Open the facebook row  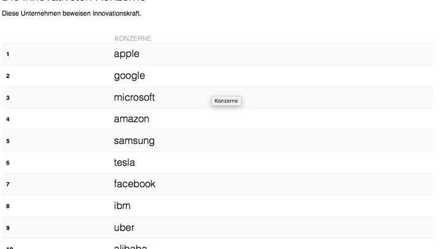[x=134, y=184]
